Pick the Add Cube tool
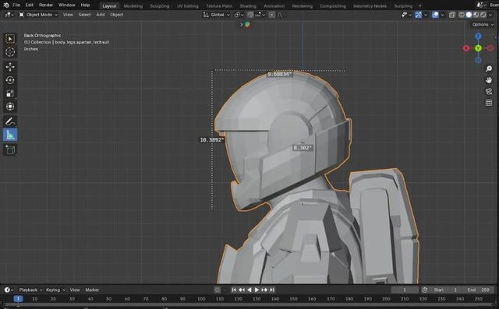 click(x=10, y=149)
